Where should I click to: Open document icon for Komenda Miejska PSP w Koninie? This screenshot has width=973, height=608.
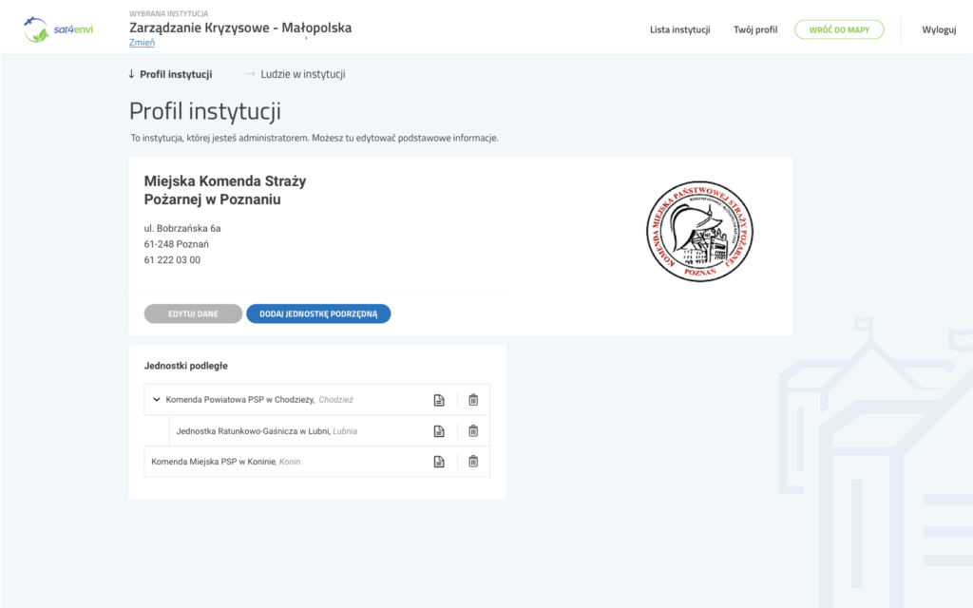pos(438,462)
